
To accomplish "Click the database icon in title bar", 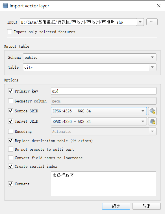I will (x=5, y=6).
